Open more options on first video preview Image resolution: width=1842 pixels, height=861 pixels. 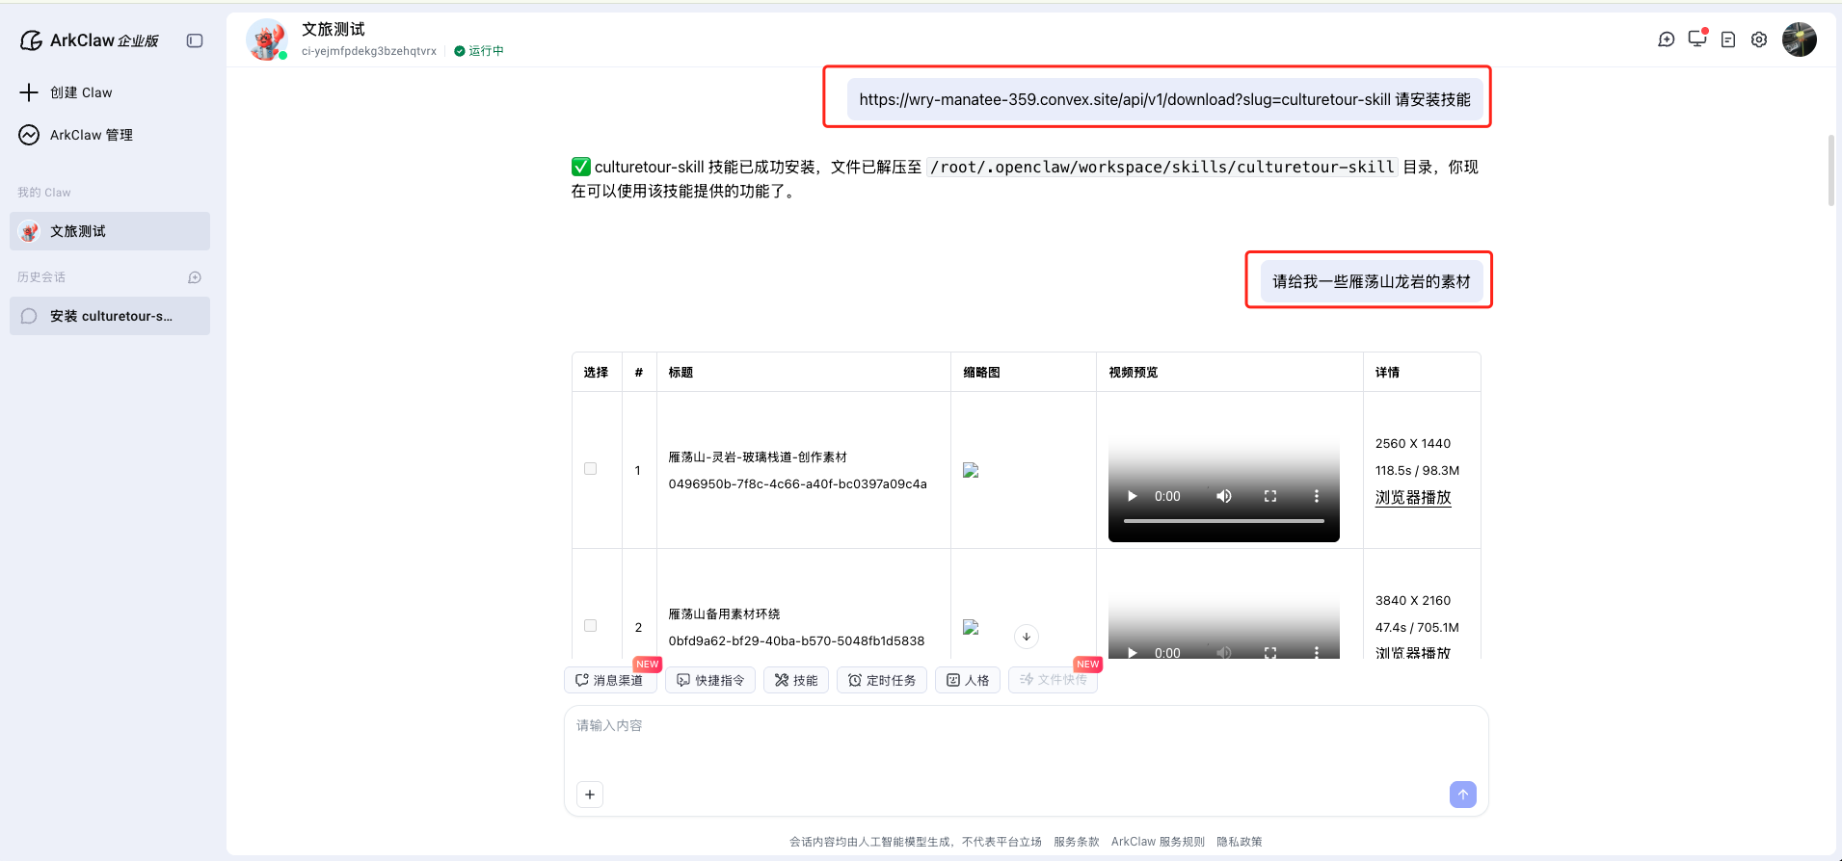[1317, 496]
